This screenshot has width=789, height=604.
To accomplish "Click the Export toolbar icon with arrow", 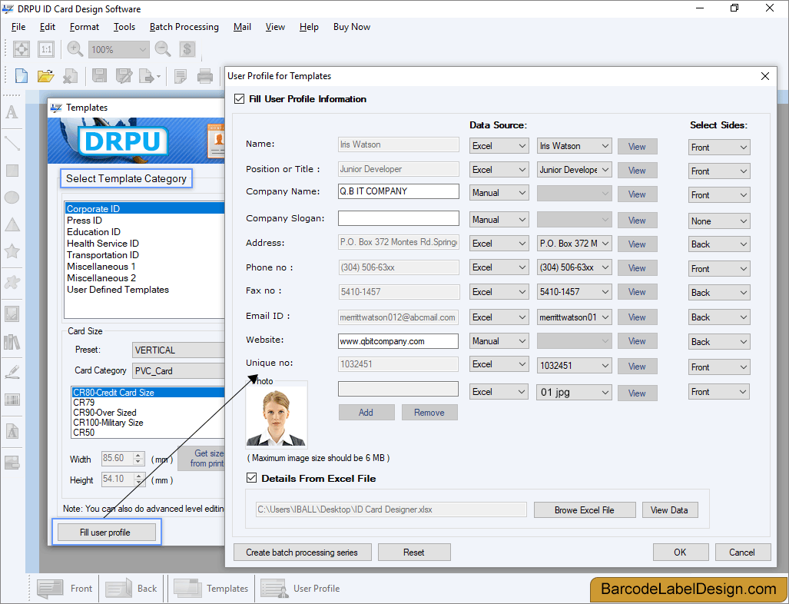I will click(x=150, y=76).
